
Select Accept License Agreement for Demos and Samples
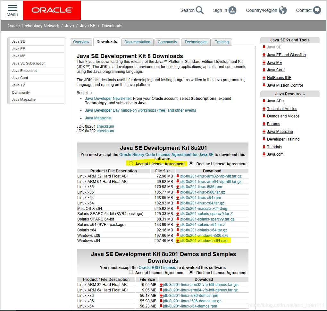131,272
